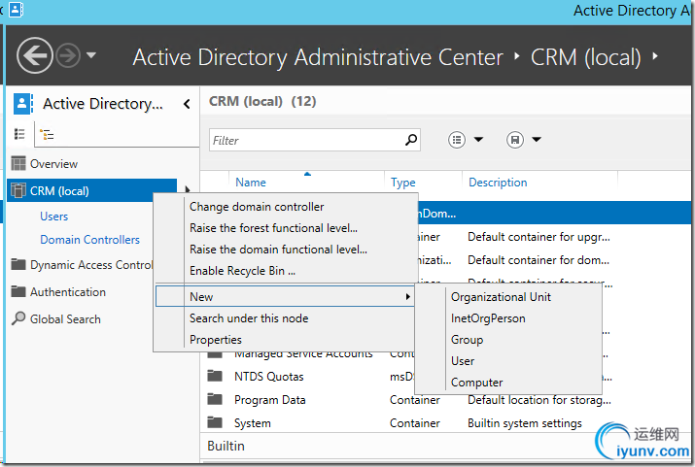This screenshot has width=695, height=467.
Task: Select Domain Controllers in navigation pane
Action: point(89,240)
